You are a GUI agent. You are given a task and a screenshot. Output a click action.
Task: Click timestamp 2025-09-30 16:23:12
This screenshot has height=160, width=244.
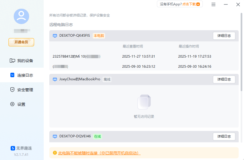pyautogui.click(x=138, y=67)
